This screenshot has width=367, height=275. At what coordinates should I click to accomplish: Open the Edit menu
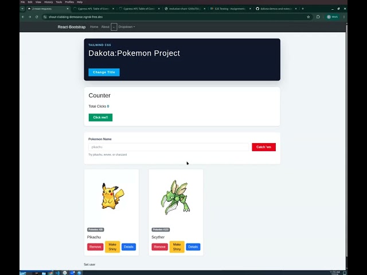(x=30, y=2)
